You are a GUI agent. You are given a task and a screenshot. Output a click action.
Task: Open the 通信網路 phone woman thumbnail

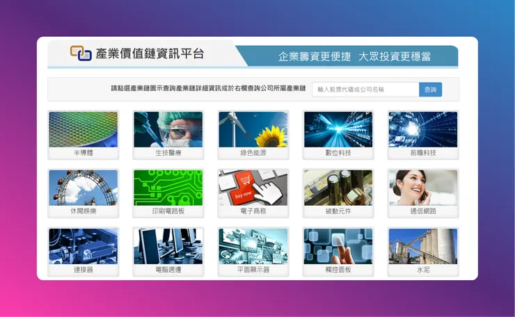point(423,188)
